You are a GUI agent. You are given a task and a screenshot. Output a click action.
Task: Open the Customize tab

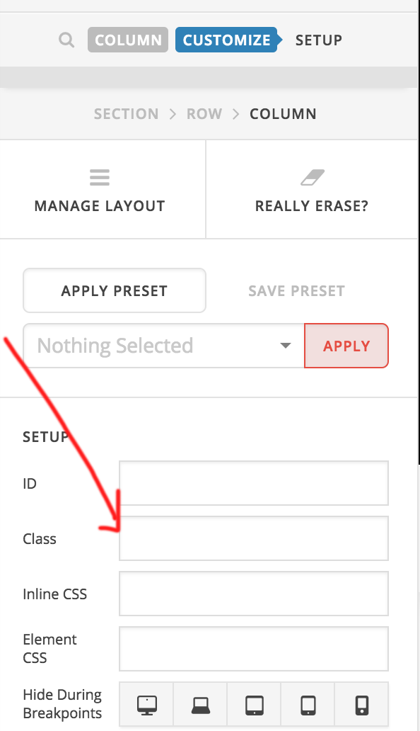(227, 40)
